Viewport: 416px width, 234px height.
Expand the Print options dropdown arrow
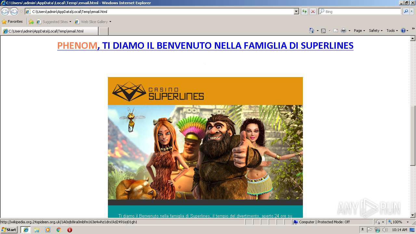[x=349, y=31]
